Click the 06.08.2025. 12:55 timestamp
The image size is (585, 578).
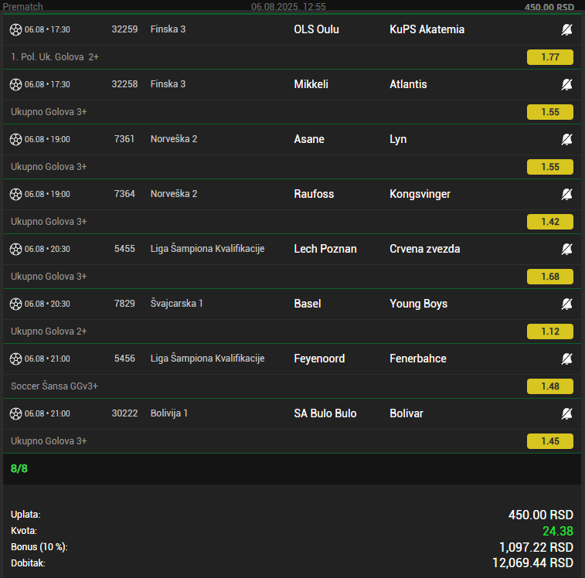(288, 6)
